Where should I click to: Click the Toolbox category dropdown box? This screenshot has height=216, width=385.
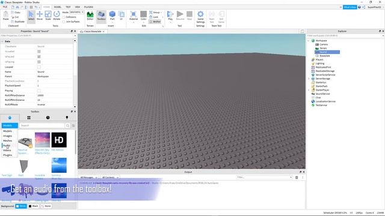click(10, 125)
